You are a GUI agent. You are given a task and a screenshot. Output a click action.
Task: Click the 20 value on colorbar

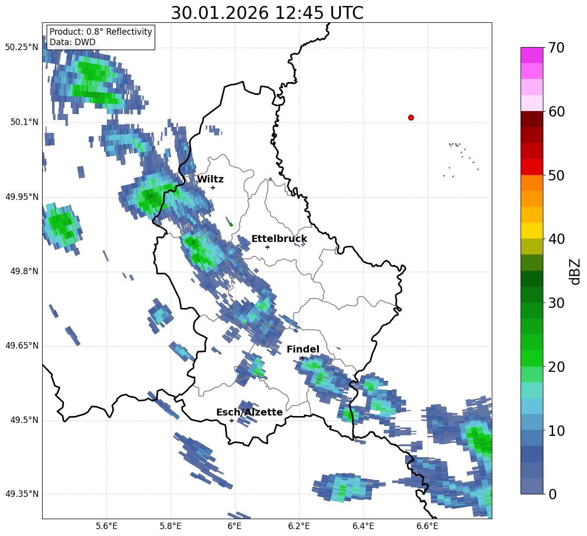(x=556, y=367)
